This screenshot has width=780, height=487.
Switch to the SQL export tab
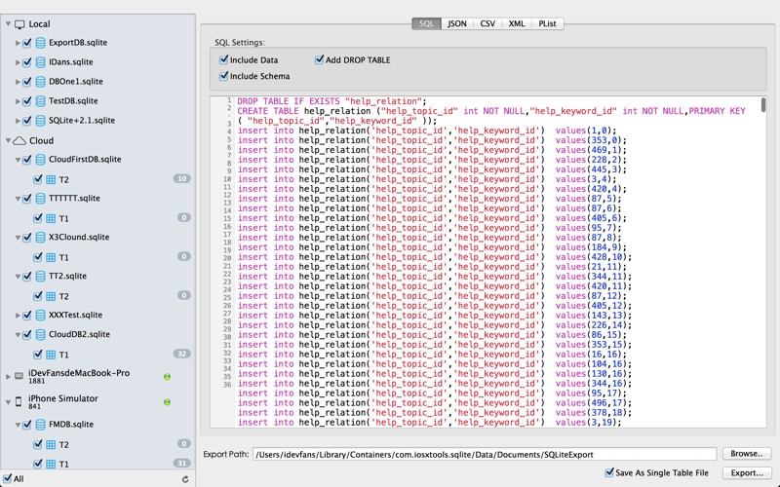pos(426,23)
